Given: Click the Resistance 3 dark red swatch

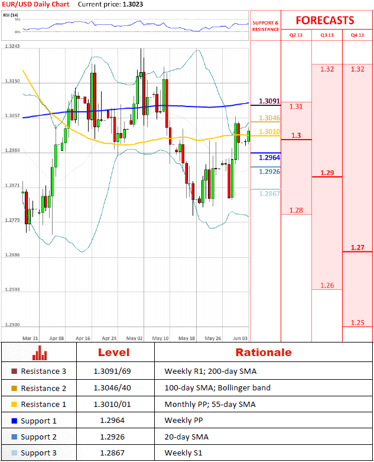Looking at the screenshot, I should coord(14,371).
